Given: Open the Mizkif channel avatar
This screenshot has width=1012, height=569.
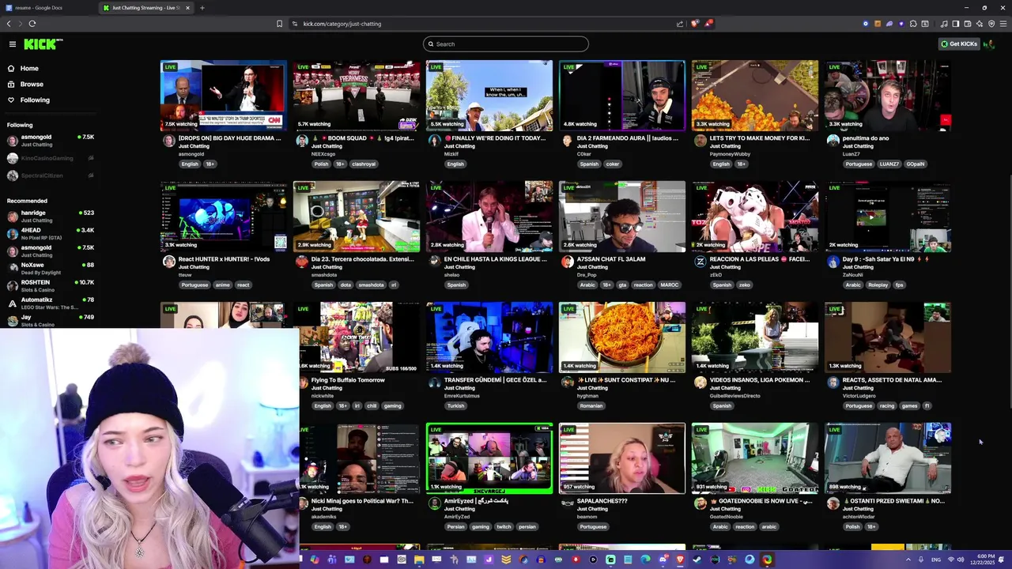Looking at the screenshot, I should pyautogui.click(x=434, y=141).
